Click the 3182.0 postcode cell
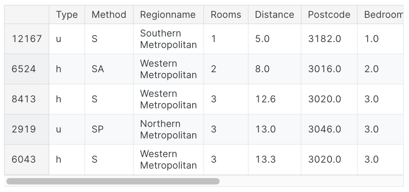Viewport: 409px width, 192px height. [x=329, y=39]
